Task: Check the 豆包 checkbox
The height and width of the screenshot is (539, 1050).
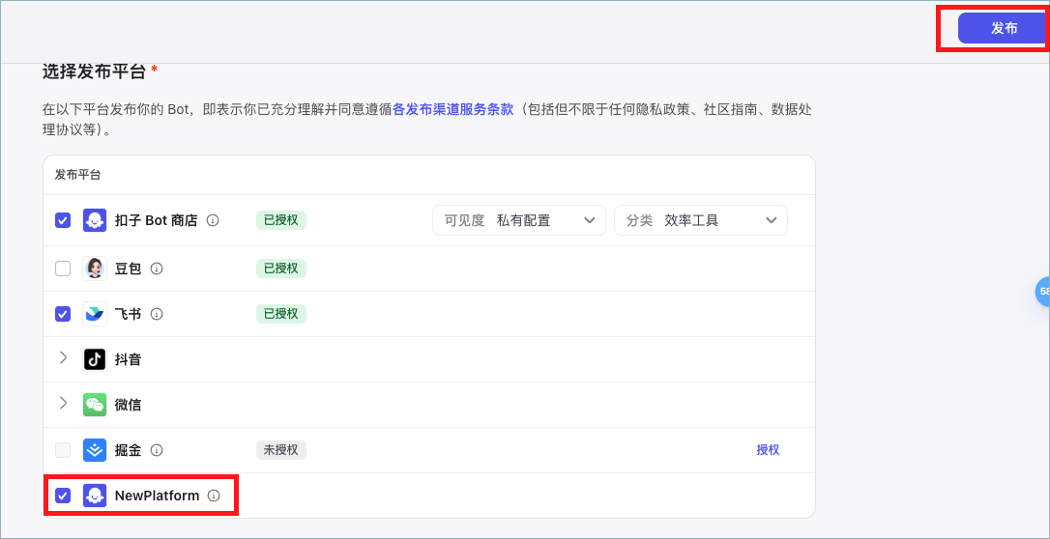Action: click(x=63, y=269)
